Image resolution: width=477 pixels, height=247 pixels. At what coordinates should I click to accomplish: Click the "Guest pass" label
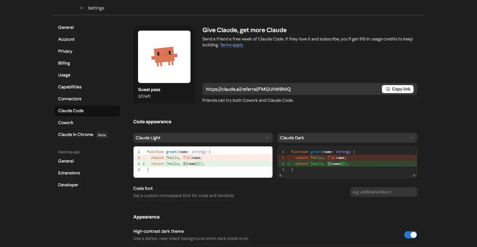(x=149, y=89)
